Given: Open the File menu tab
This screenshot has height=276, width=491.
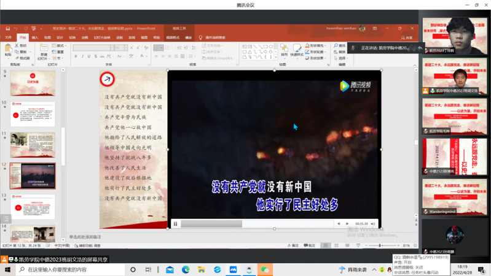Looking at the screenshot, I should (x=9, y=37).
